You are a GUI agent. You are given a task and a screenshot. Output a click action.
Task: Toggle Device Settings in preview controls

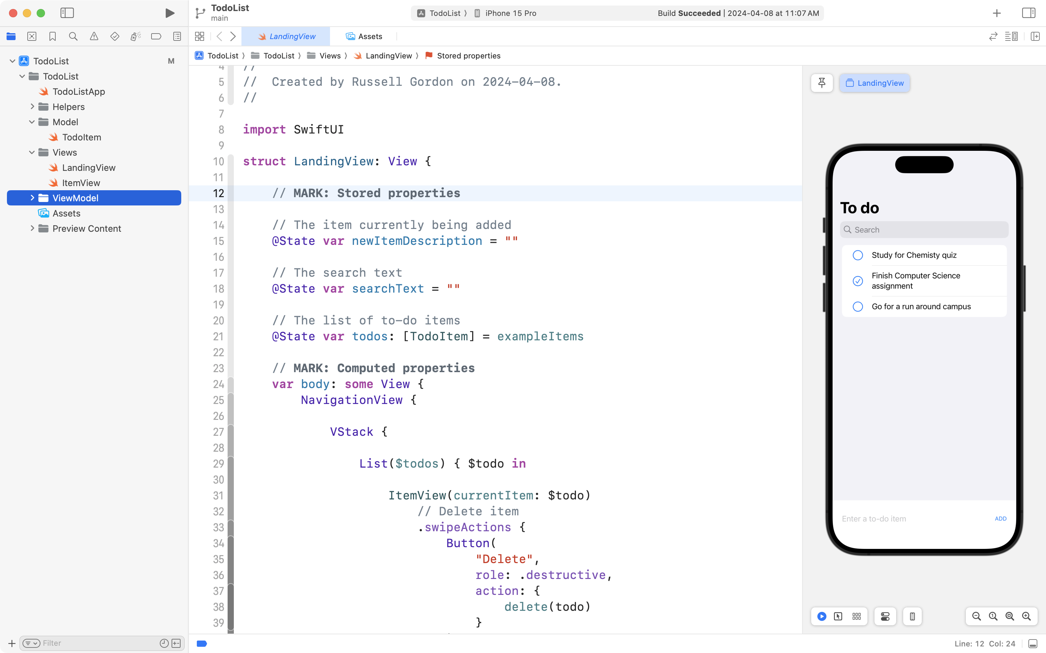point(884,616)
